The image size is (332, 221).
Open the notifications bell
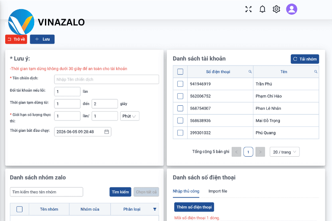coord(262,9)
